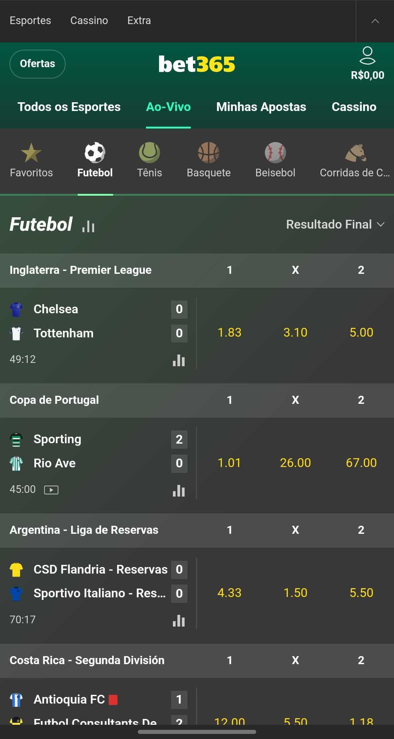Click the bet365 logo
The image size is (394, 739).
click(x=197, y=64)
